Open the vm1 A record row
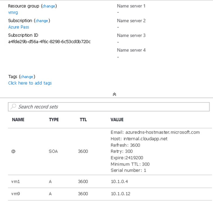Viewport: 213px width, 202px height. point(15,181)
